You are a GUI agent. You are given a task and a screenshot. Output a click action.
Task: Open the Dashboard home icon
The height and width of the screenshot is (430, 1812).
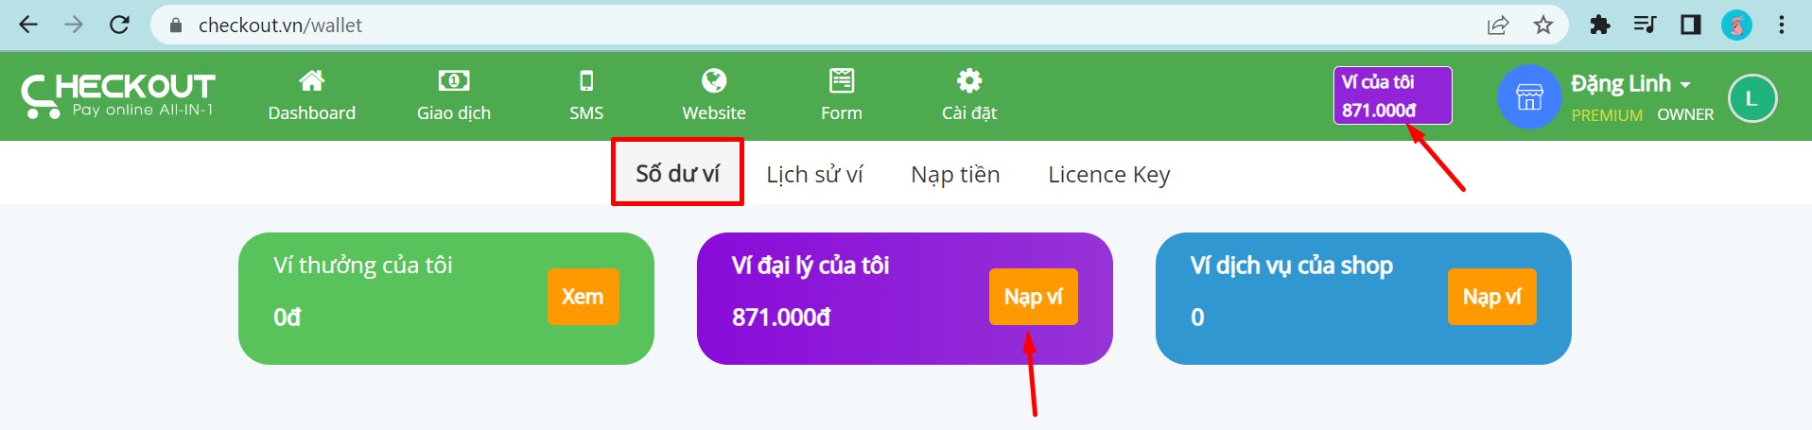pyautogui.click(x=311, y=80)
